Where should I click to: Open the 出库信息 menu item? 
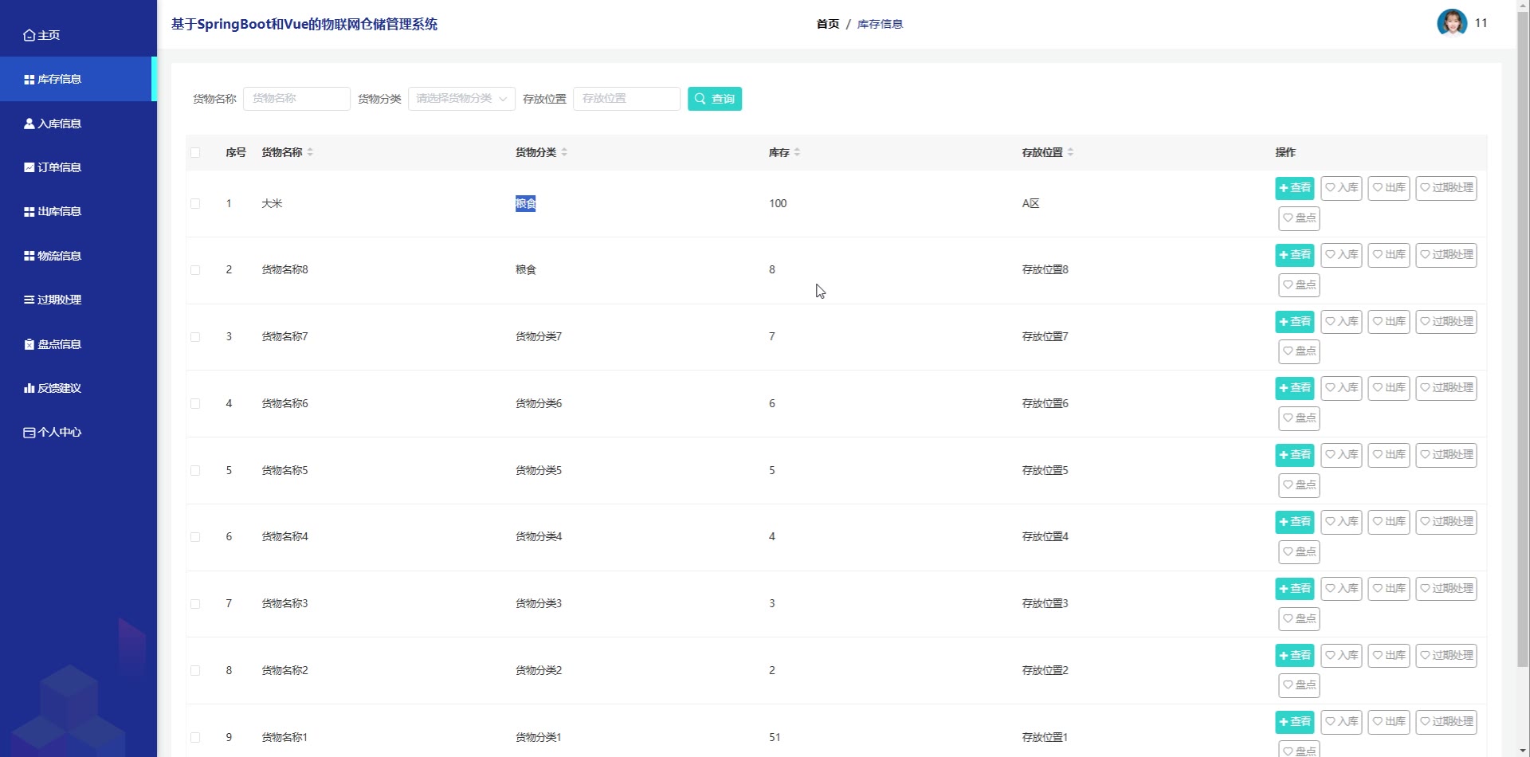pyautogui.click(x=59, y=212)
